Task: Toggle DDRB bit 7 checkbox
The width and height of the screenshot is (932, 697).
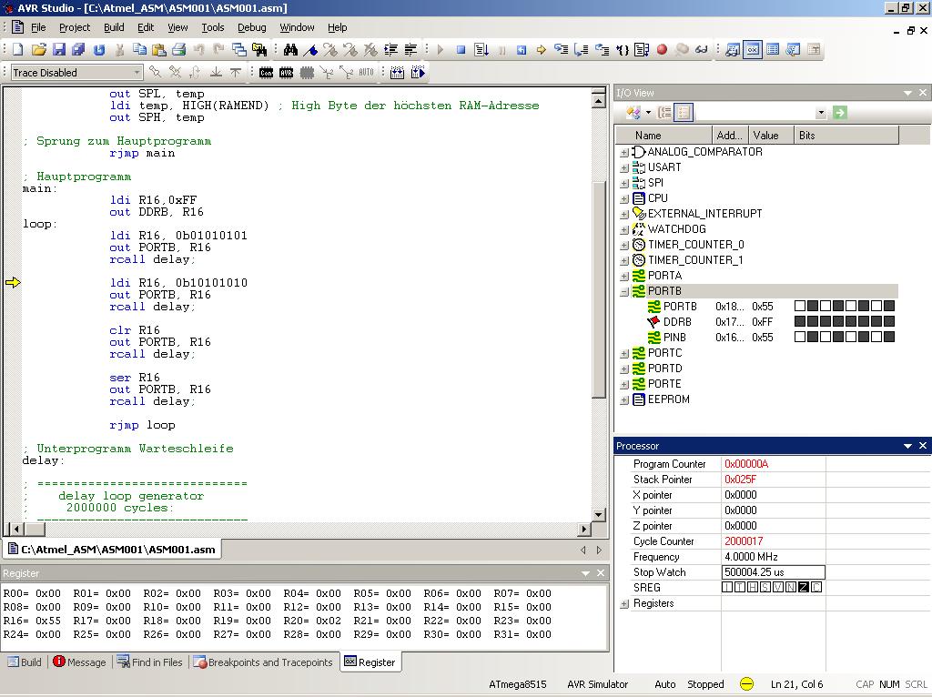Action: [x=800, y=321]
